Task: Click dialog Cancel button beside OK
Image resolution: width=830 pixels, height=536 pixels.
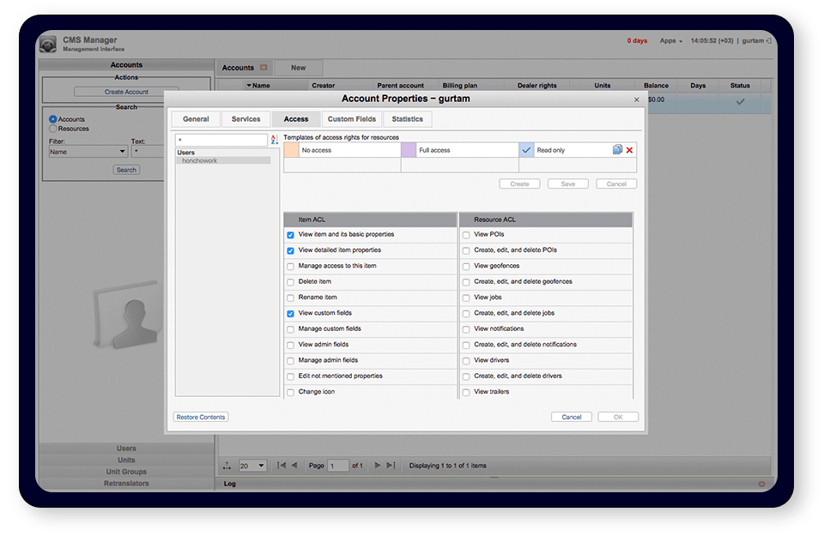Action: tap(572, 417)
